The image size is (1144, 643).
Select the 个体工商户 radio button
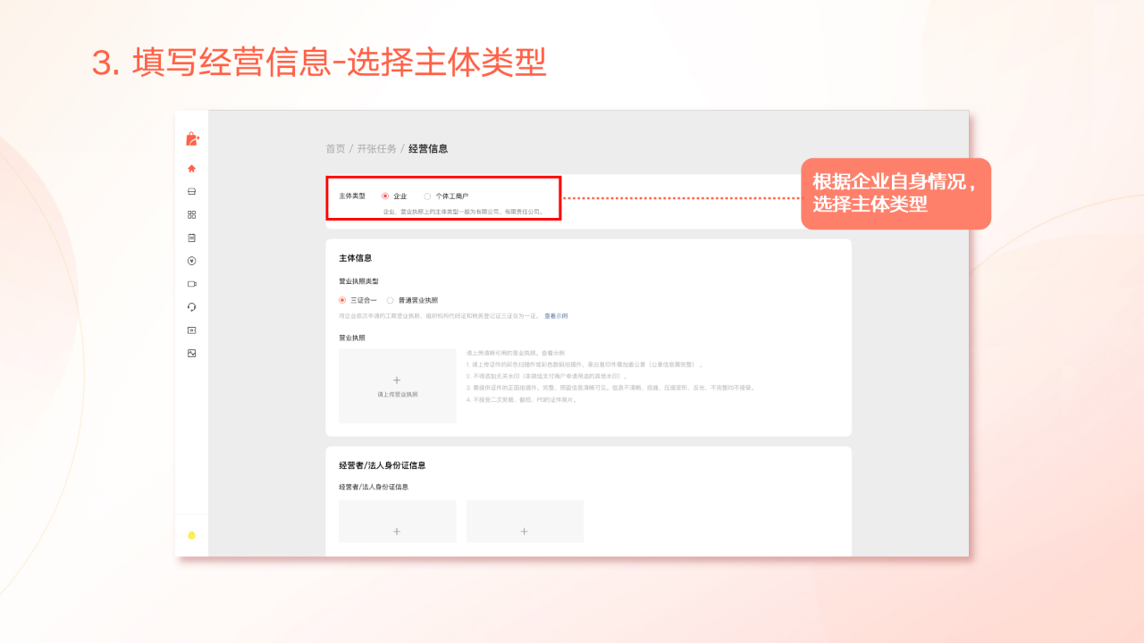[x=427, y=196]
